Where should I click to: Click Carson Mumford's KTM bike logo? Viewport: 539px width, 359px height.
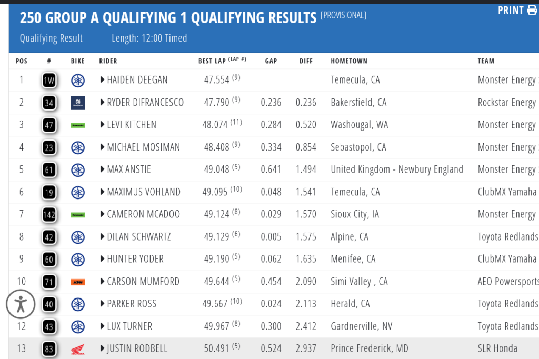tap(78, 282)
